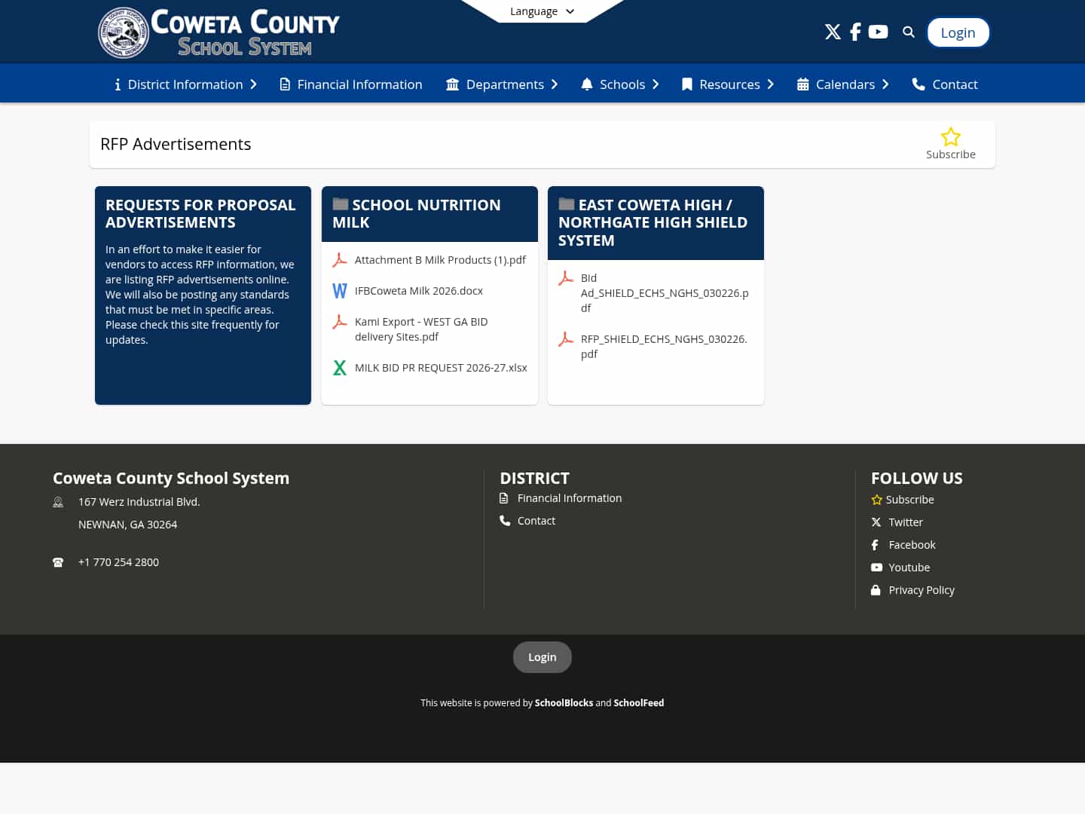Toggle the Subscribe star on RFP Advertisements

point(951,137)
